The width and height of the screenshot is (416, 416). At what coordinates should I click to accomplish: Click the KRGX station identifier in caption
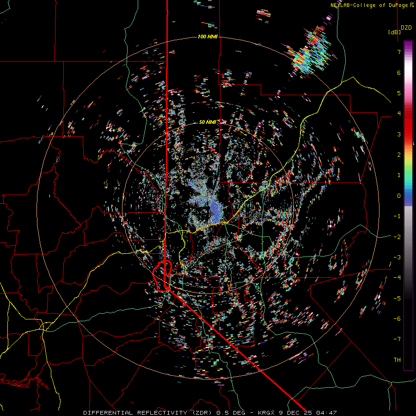pos(265,413)
